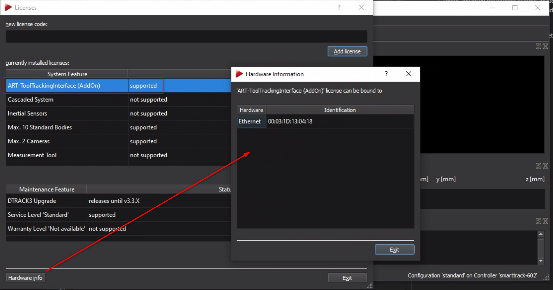Exit the Licenses window via Exit button
Screen dimensions: 553x290
point(347,278)
